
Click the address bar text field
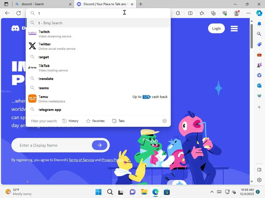click(x=98, y=13)
